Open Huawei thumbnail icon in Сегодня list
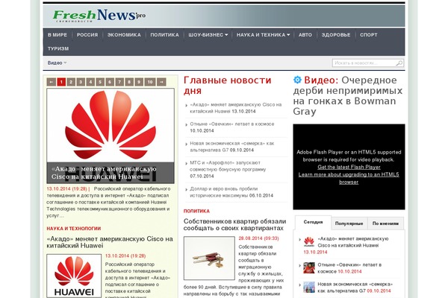 click(309, 242)
